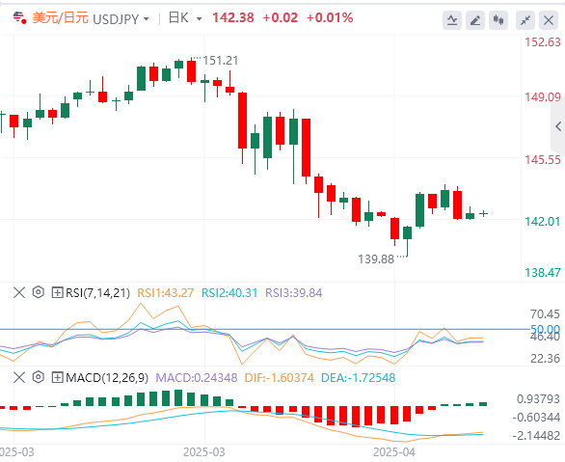Click the 2025-04 date axis label
Screen dimensions: 565x462
point(393,452)
